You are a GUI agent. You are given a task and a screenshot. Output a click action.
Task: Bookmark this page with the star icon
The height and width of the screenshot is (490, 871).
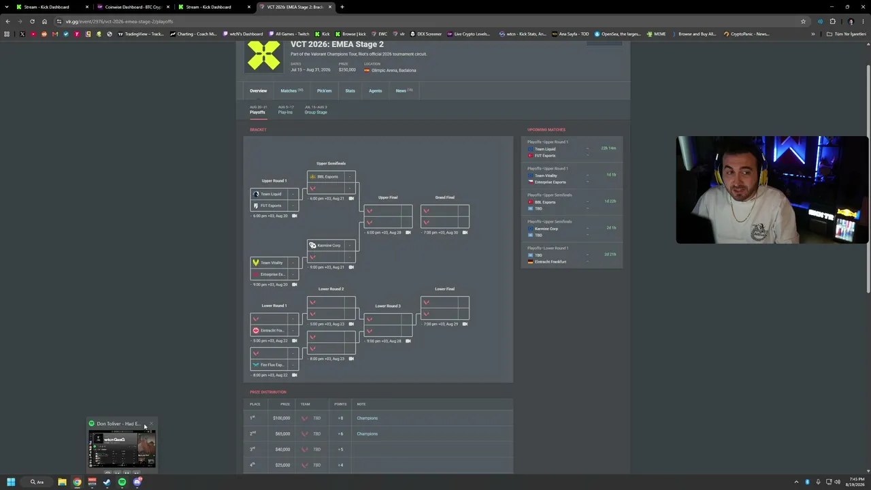(803, 21)
